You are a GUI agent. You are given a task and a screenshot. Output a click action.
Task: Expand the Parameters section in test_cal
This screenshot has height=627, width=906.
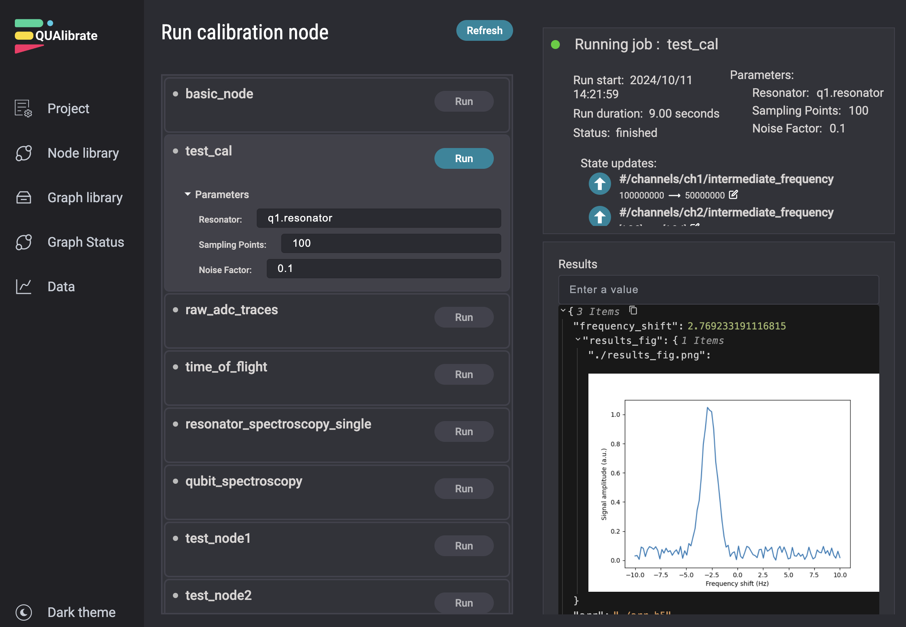click(189, 193)
